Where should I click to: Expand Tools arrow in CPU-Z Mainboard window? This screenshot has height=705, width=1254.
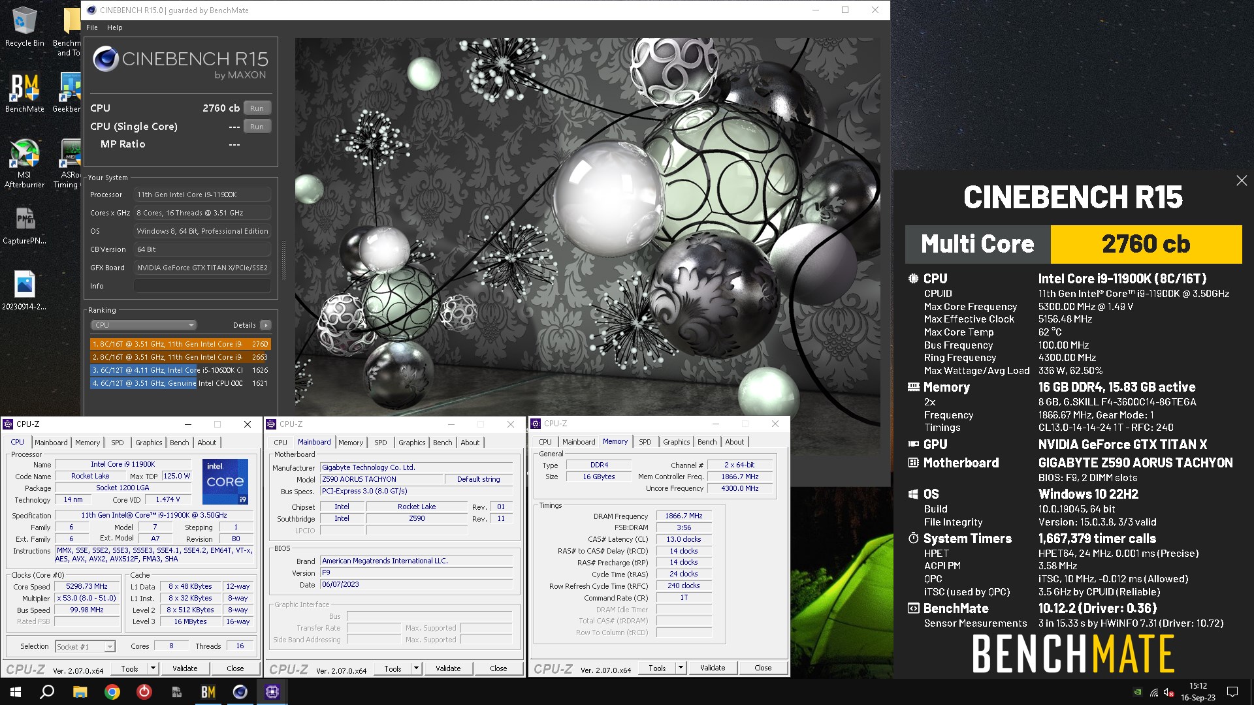click(416, 668)
